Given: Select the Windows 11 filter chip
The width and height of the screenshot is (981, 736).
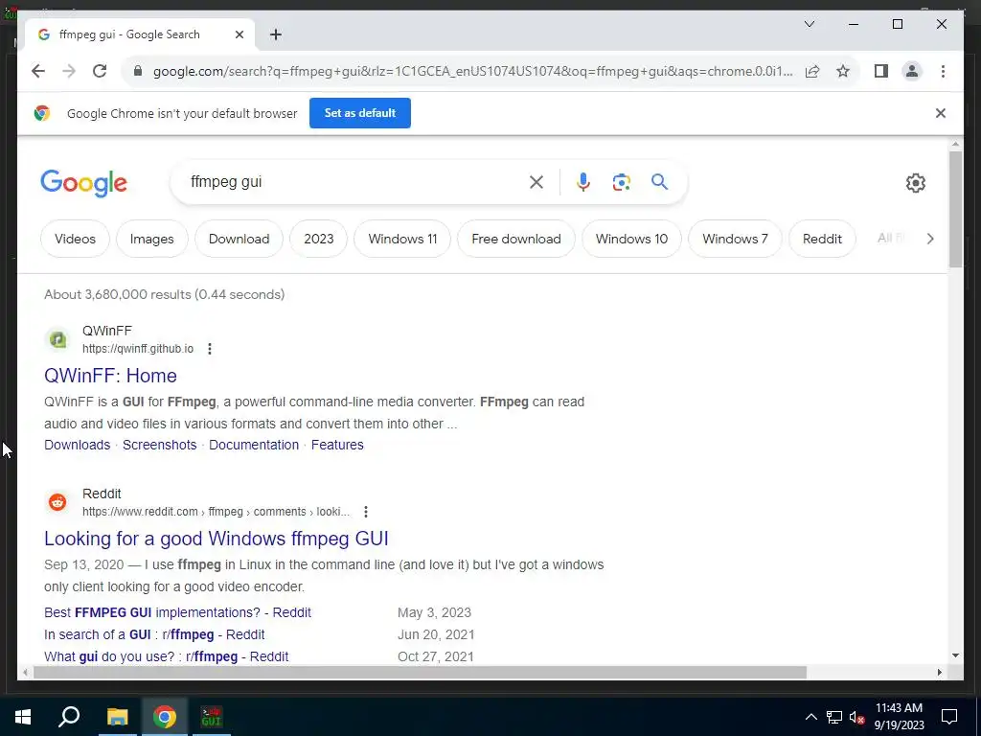Looking at the screenshot, I should [x=402, y=239].
